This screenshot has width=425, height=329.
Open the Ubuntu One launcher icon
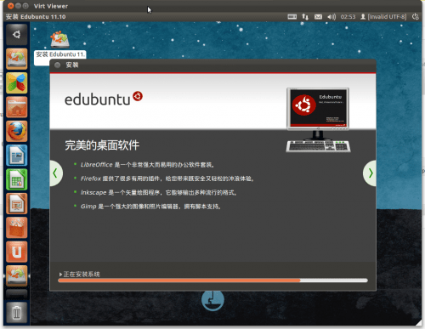pyautogui.click(x=17, y=252)
